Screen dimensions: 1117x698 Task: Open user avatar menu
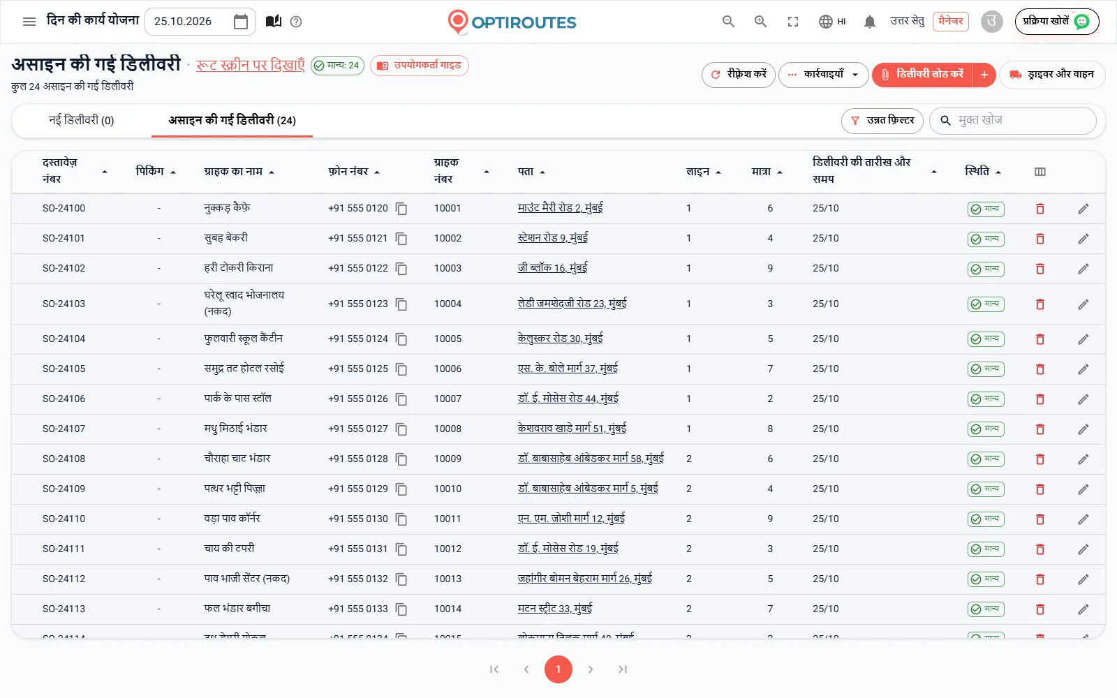coord(992,22)
